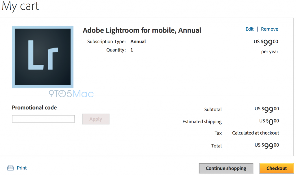This screenshot has height=176, width=296.
Task: Click the Checkout button
Action: click(276, 168)
